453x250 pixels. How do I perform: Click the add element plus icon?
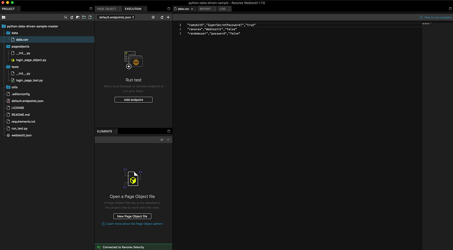click(168, 140)
